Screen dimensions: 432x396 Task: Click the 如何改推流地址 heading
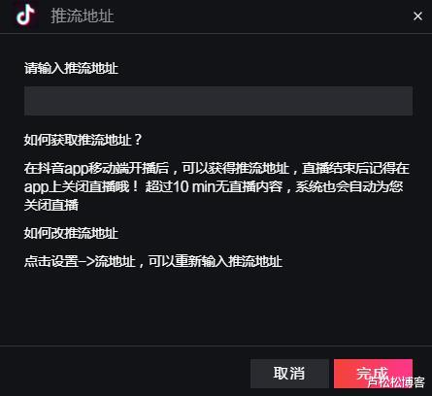[71, 233]
